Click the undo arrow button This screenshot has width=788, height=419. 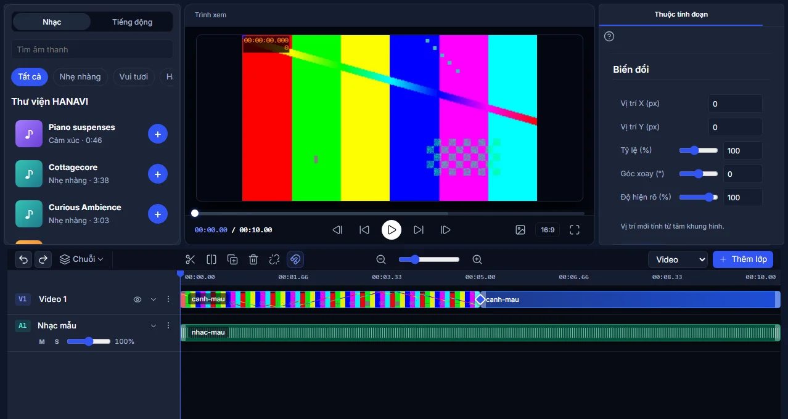23,259
